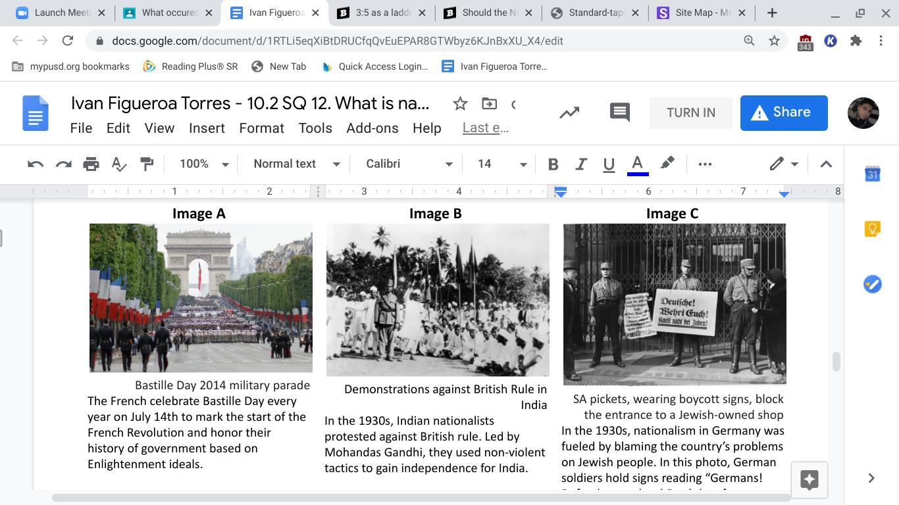Click the Undo arrow icon
Screen dimensions: 899x505
[x=36, y=164]
